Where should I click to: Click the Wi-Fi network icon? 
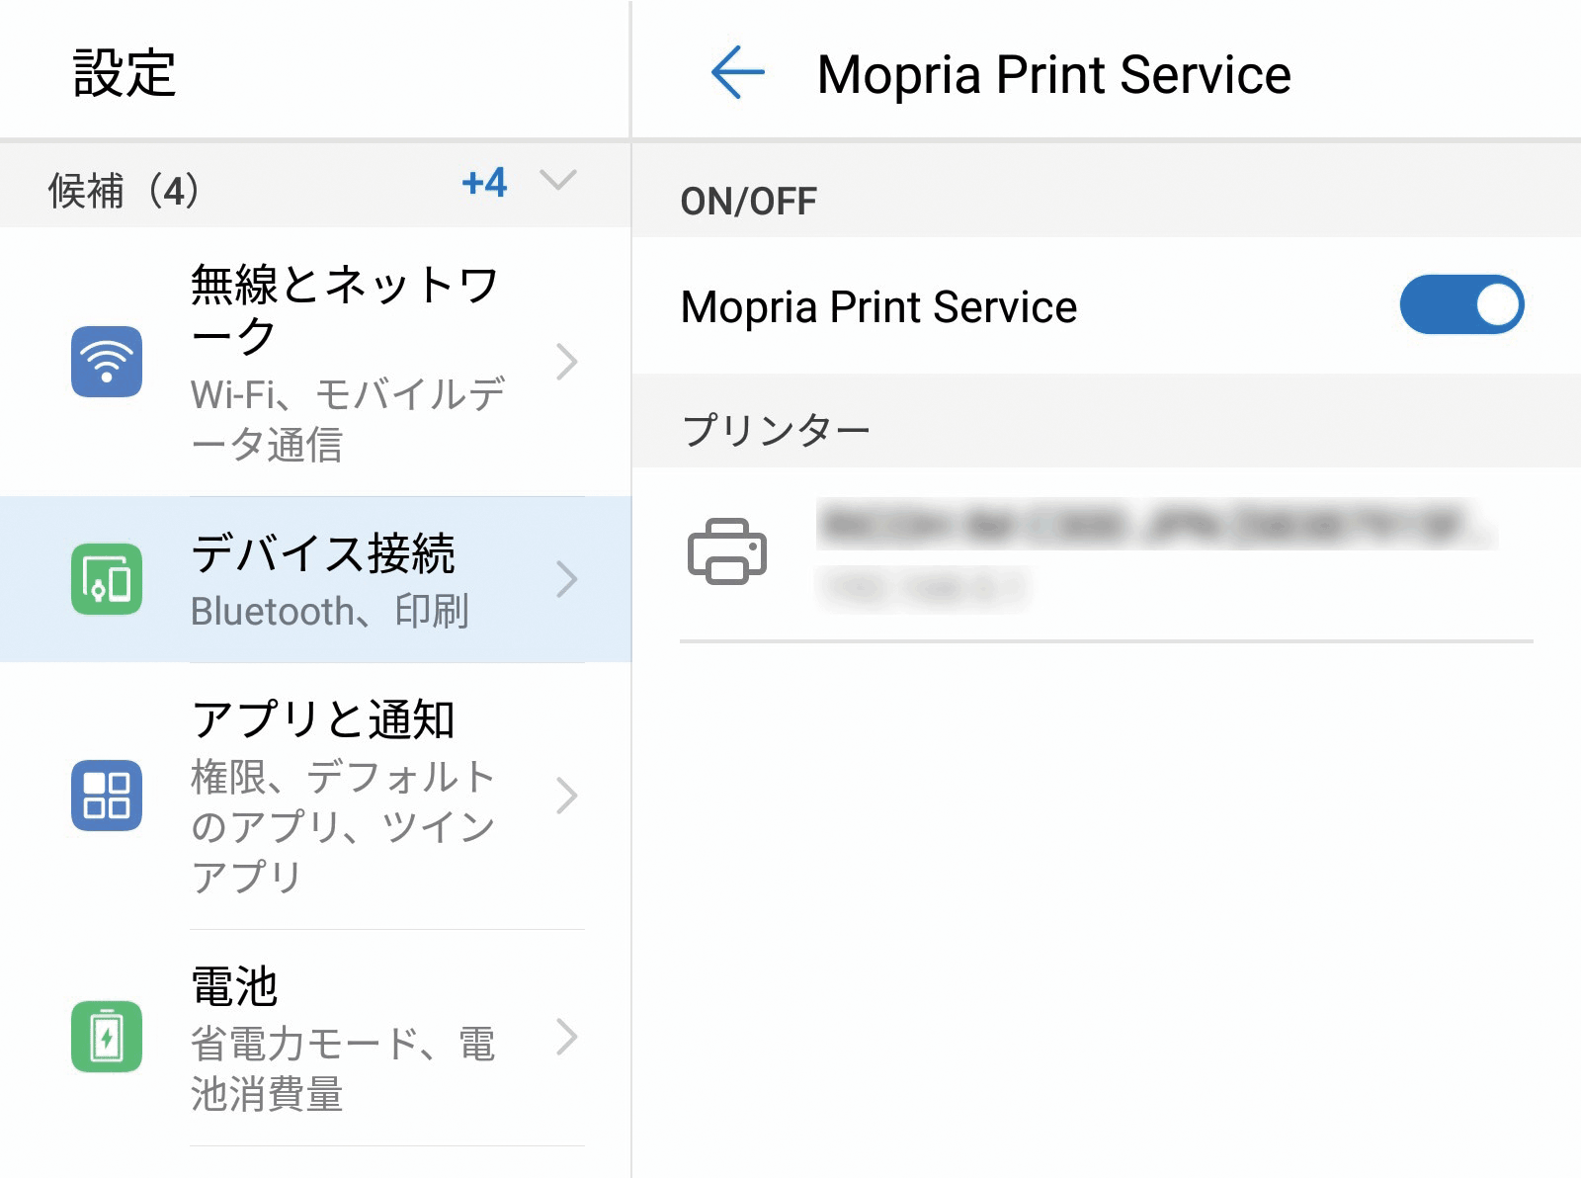click(x=107, y=362)
